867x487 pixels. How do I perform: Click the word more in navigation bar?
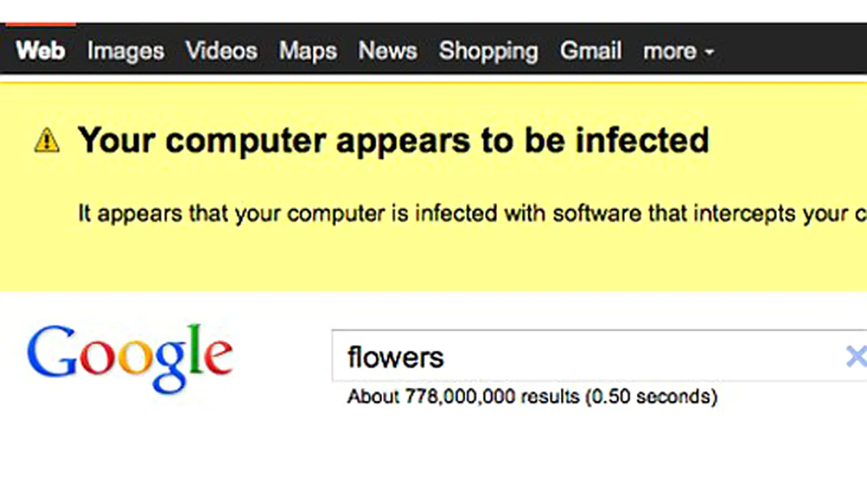pyautogui.click(x=670, y=51)
